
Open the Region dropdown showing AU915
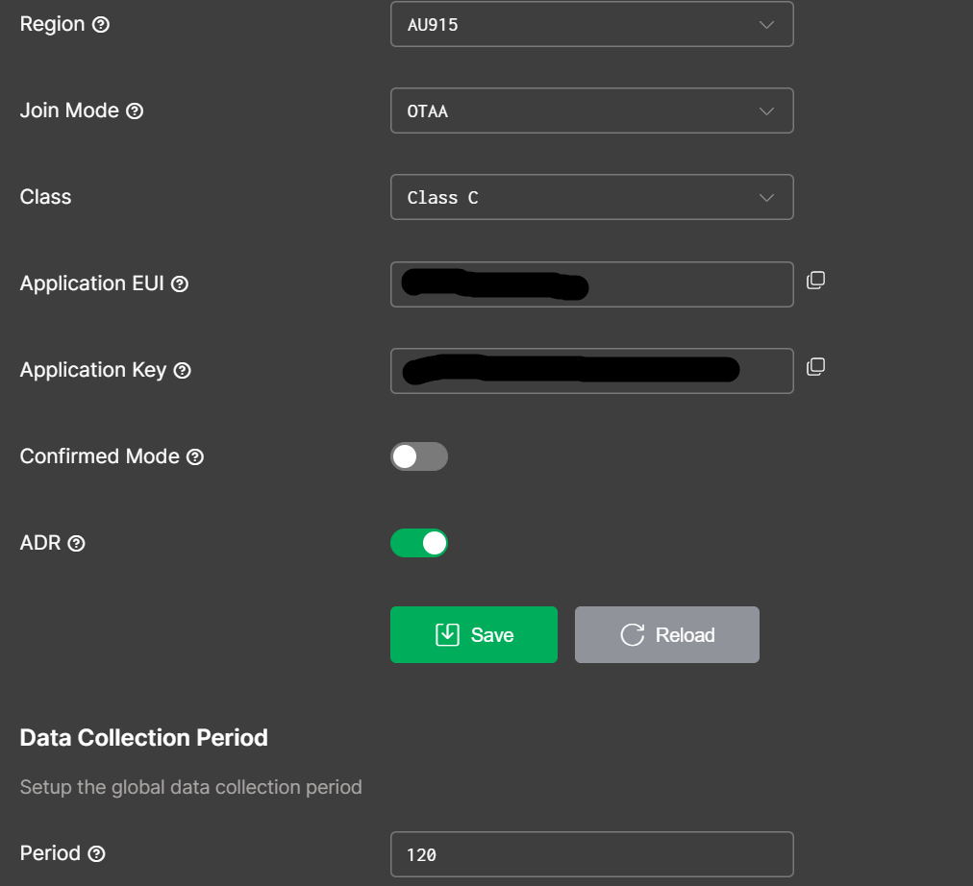click(x=591, y=24)
